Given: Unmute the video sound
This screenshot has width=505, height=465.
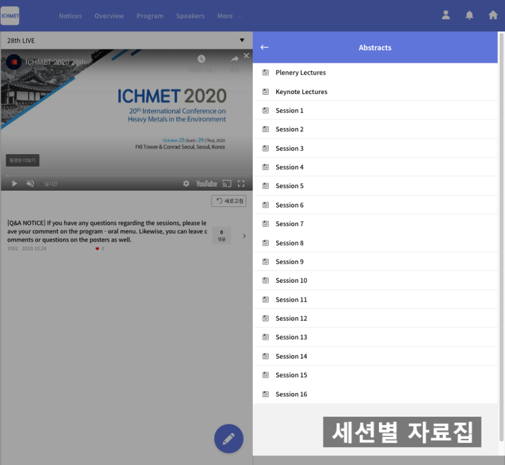Looking at the screenshot, I should pos(30,184).
